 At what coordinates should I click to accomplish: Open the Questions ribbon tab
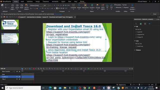pos(30,1)
